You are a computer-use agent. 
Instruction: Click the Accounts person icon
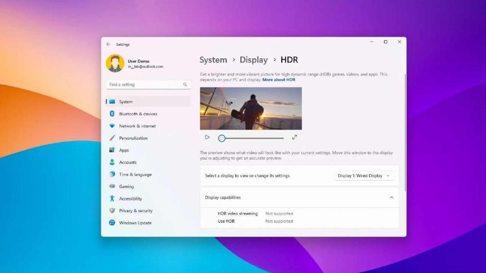coord(112,162)
